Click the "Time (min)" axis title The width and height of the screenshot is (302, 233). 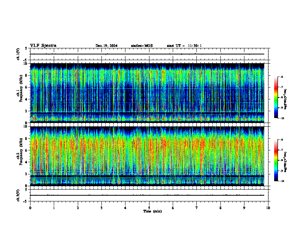[x=153, y=211]
